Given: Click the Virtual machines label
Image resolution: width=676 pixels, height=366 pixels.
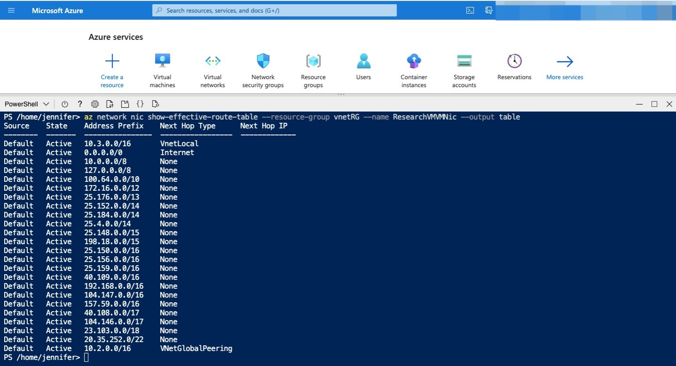Looking at the screenshot, I should [163, 81].
